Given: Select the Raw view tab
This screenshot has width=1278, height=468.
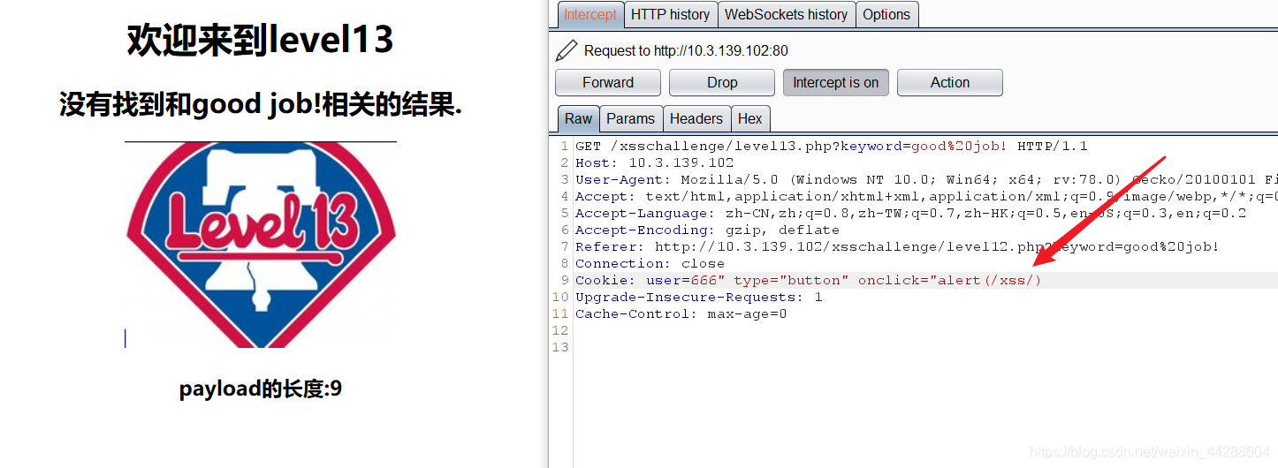Looking at the screenshot, I should point(579,118).
